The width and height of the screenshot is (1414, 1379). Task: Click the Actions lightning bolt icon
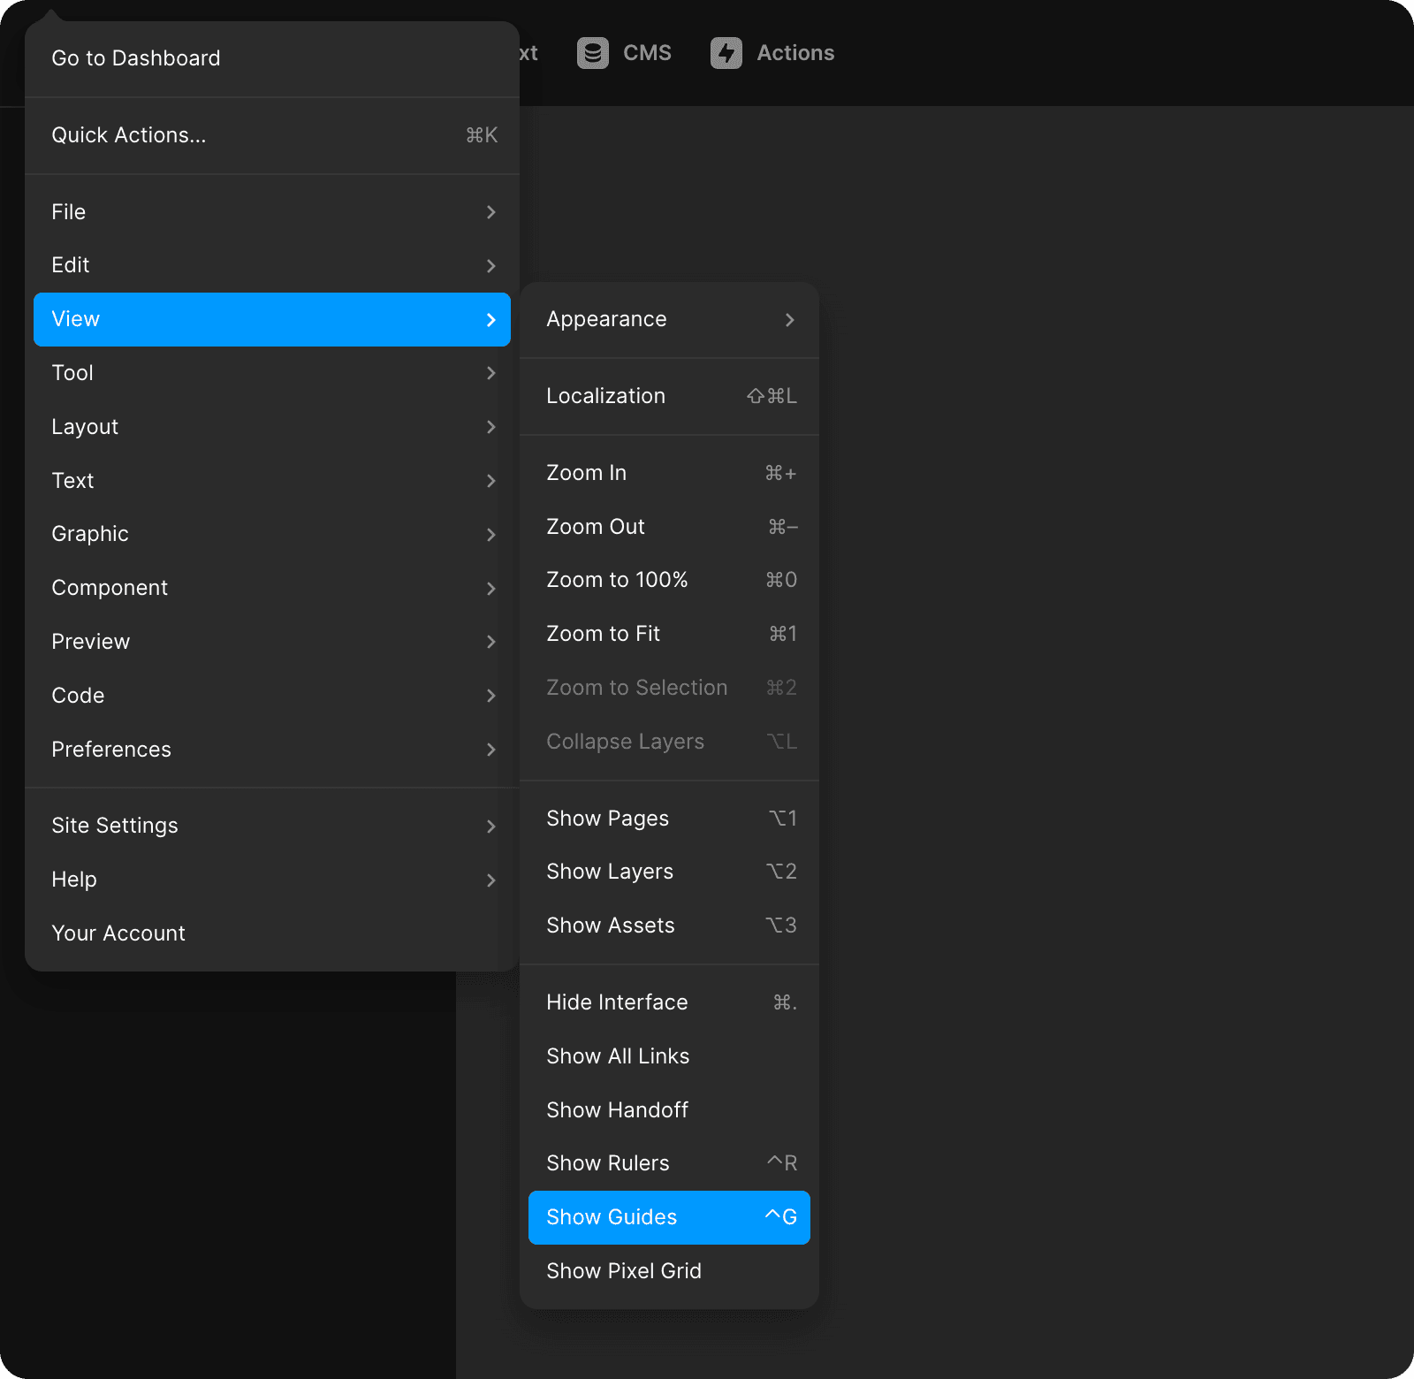coord(726,53)
